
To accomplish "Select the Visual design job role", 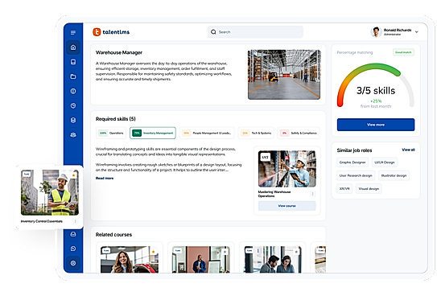I will point(369,188).
